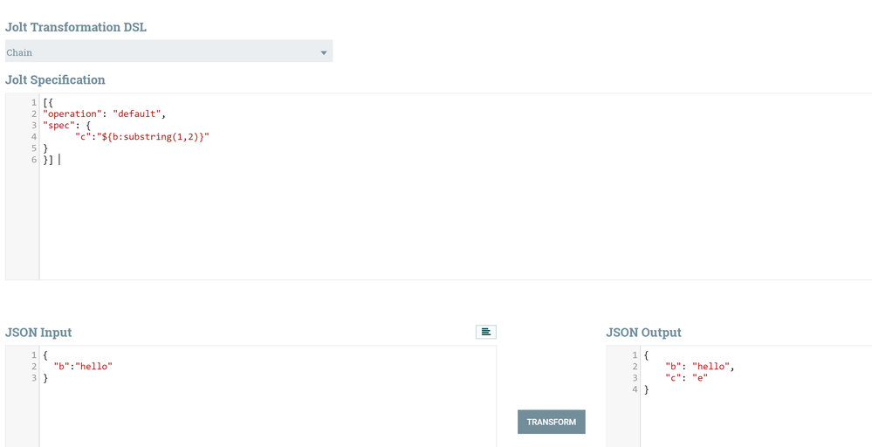The width and height of the screenshot is (872, 447).
Task: Click the "spec": { line in specification
Action: coord(66,126)
